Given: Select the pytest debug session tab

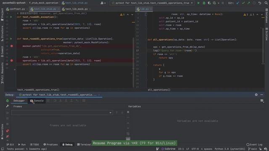Looking at the screenshot, I should coord(59,95).
